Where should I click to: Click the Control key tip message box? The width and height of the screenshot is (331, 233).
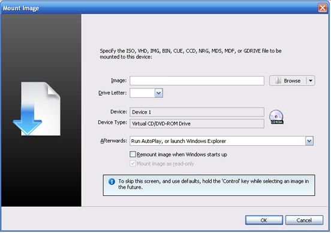tap(209, 185)
